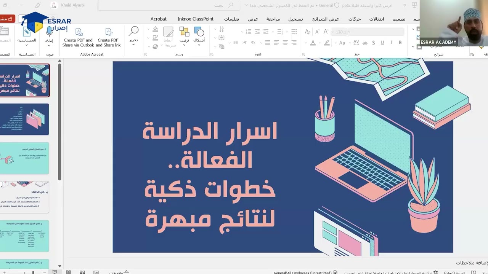This screenshot has width=488, height=274.
Task: Click the line spacing icon
Action: click(249, 32)
